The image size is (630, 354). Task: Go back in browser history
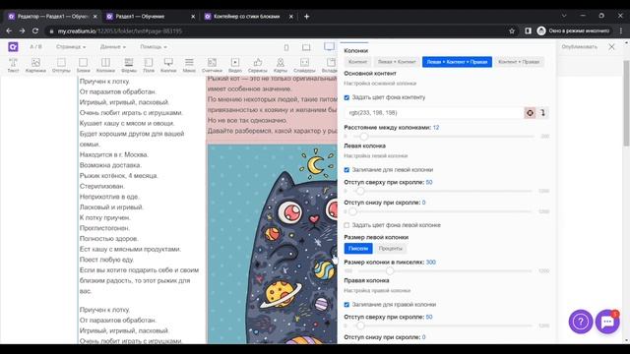coord(9,30)
